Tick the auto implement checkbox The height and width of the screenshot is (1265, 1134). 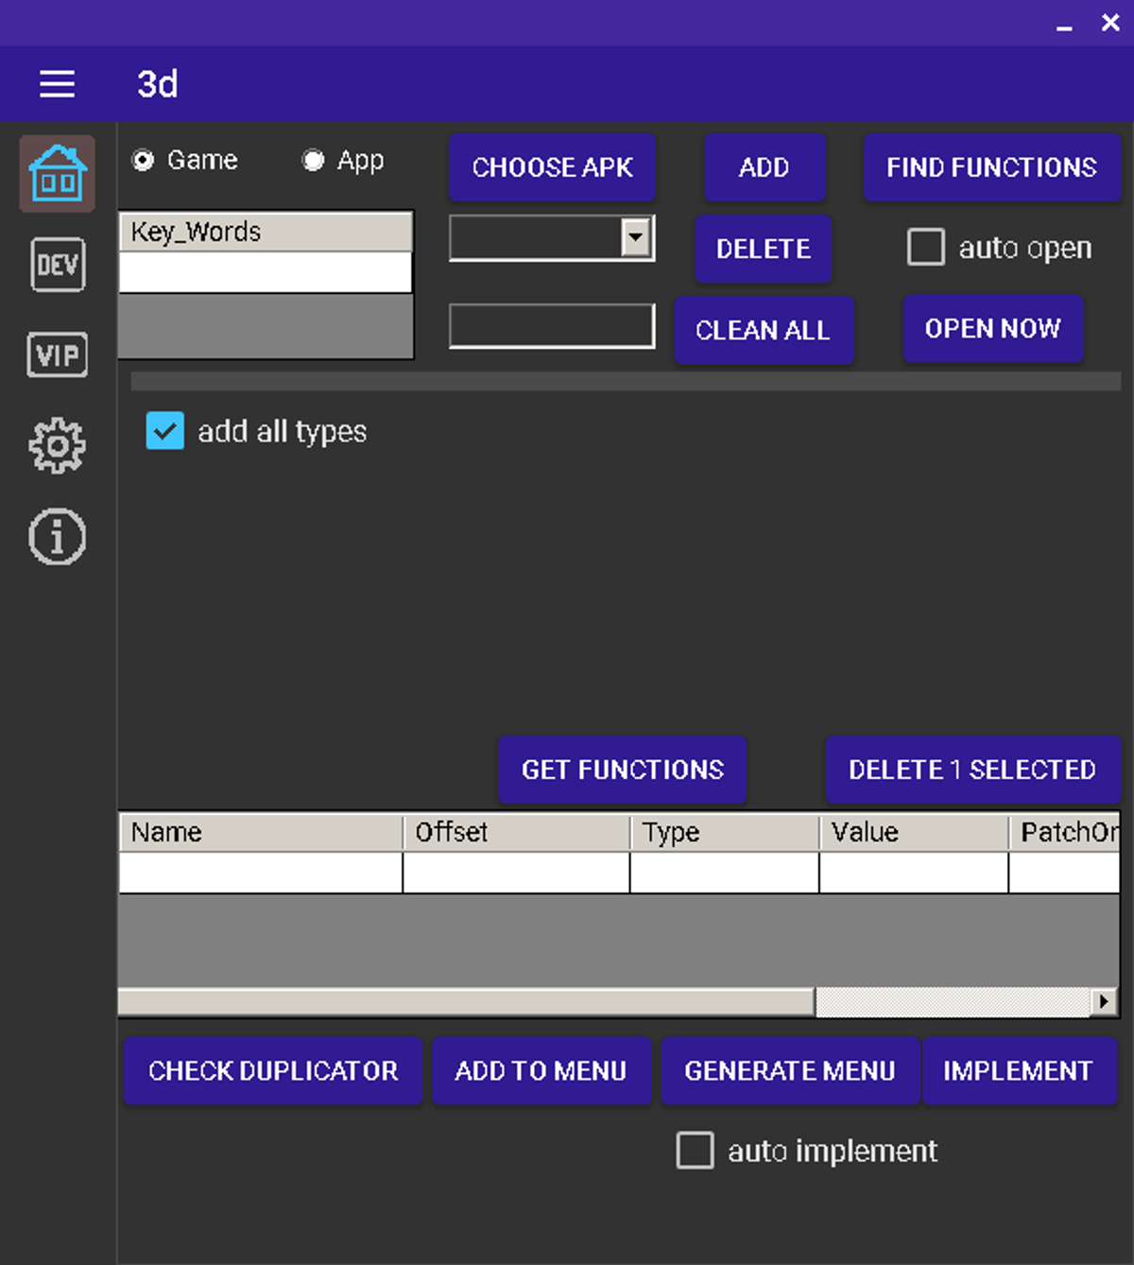tap(695, 1151)
